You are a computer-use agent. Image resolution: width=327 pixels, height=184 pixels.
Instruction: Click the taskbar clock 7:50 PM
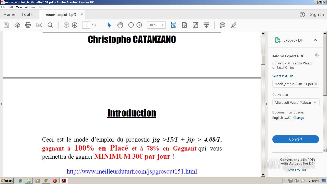314,181
